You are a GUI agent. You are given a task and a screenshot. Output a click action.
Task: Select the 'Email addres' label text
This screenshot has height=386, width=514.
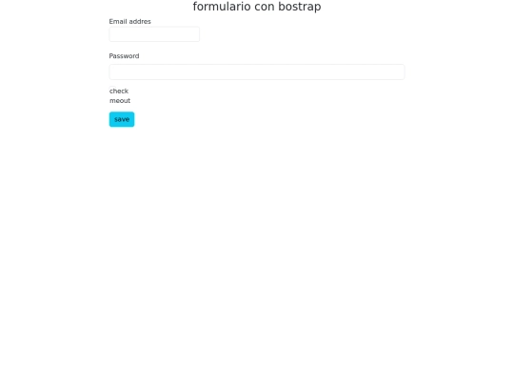coord(129,21)
